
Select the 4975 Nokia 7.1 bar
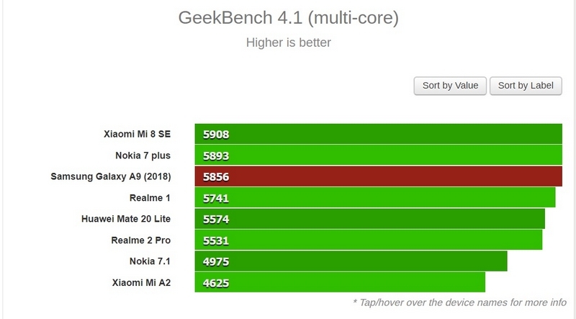351,261
